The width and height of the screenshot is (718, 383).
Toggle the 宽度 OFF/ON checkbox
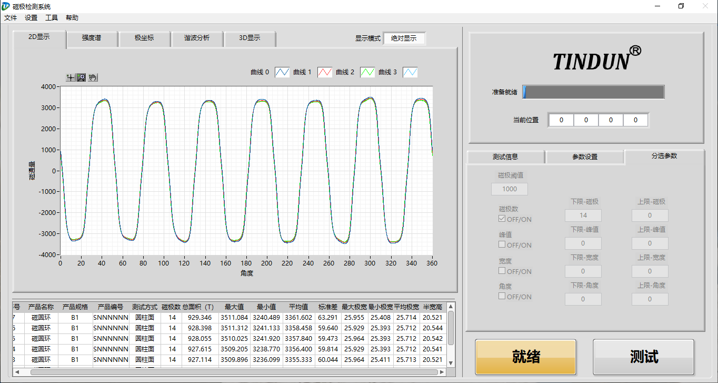coord(502,271)
